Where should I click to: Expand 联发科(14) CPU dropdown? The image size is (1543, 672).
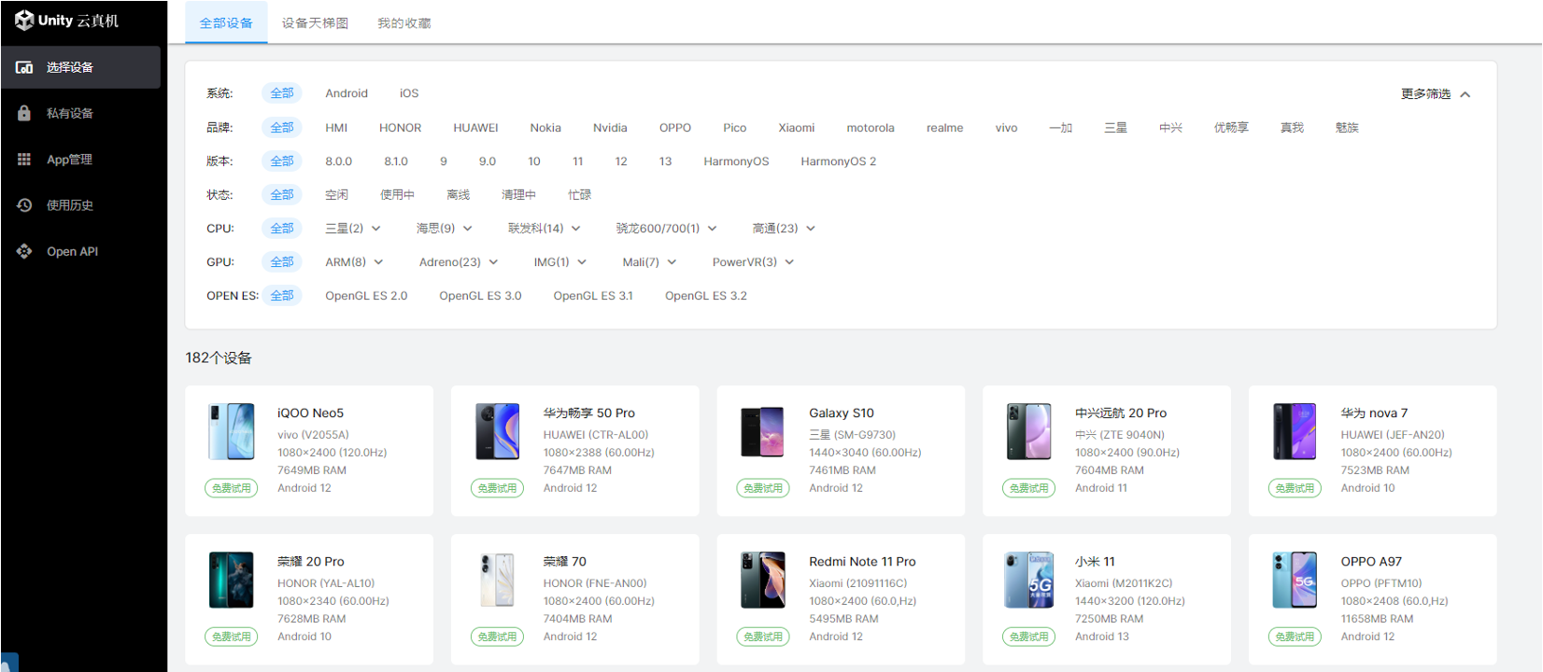coord(545,228)
